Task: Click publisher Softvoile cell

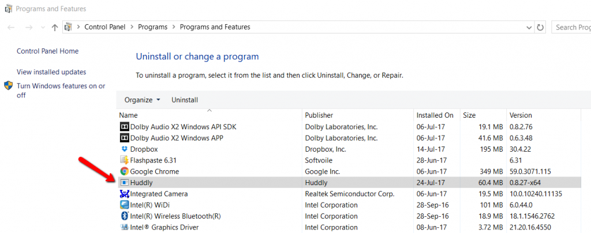Action: 319,160
